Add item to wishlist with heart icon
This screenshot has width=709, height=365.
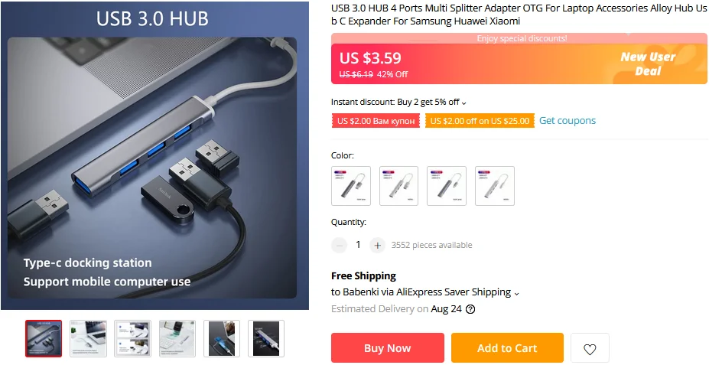pyautogui.click(x=589, y=348)
